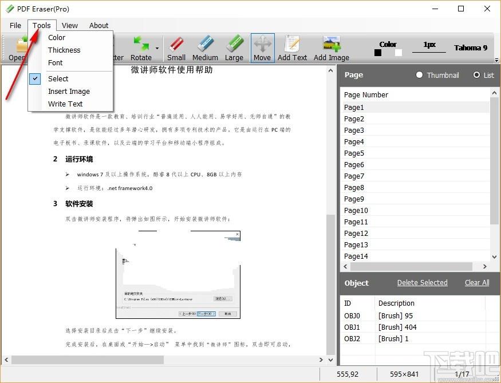Screen dimensions: 501x383
Task: Select Page13 in the page list
Action: coord(415,245)
